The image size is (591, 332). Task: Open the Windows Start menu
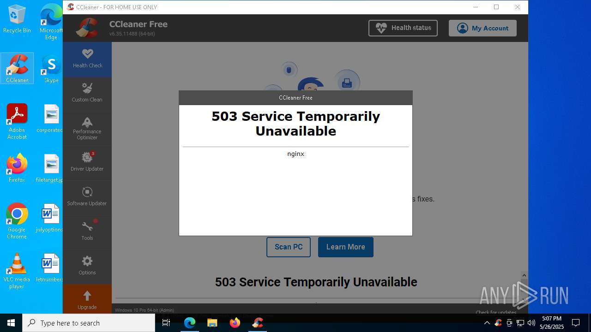coord(11,323)
